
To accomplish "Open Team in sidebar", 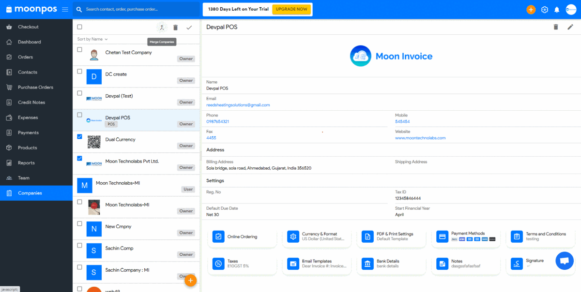I will (36, 178).
